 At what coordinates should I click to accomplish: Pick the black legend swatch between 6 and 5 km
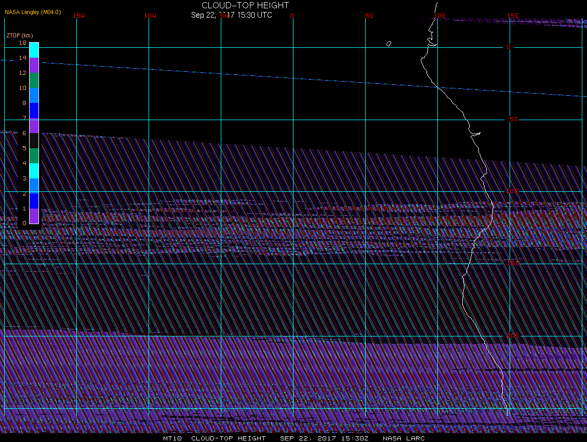click(34, 140)
